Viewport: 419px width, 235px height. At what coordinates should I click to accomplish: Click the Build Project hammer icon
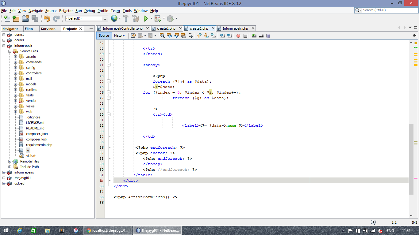tap(126, 18)
